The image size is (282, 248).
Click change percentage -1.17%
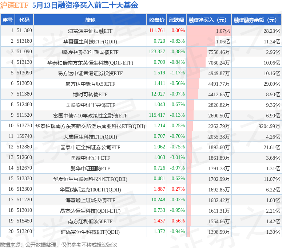pyautogui.click(x=177, y=73)
